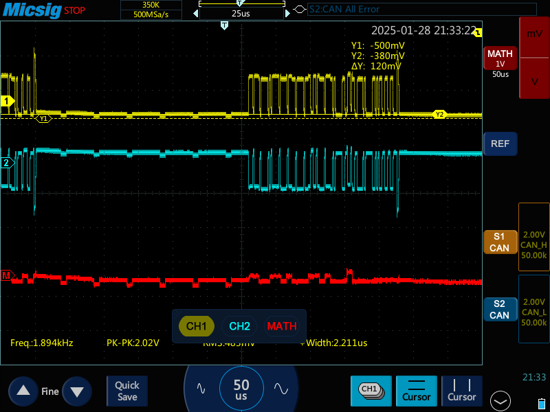Select the M math ground marker
The width and height of the screenshot is (550, 412).
(x=7, y=275)
